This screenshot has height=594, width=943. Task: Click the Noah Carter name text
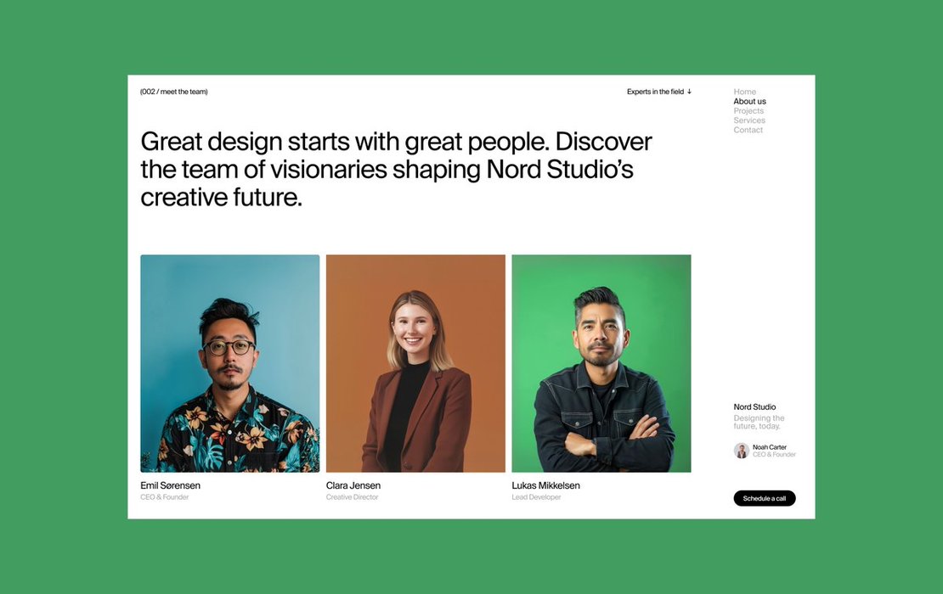point(769,447)
